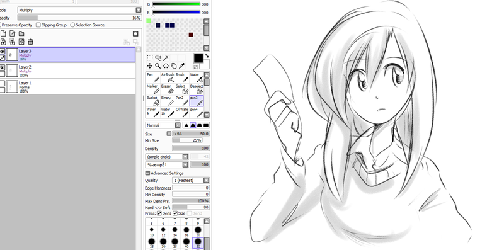Choose the Pen2 tool

[x=182, y=101]
